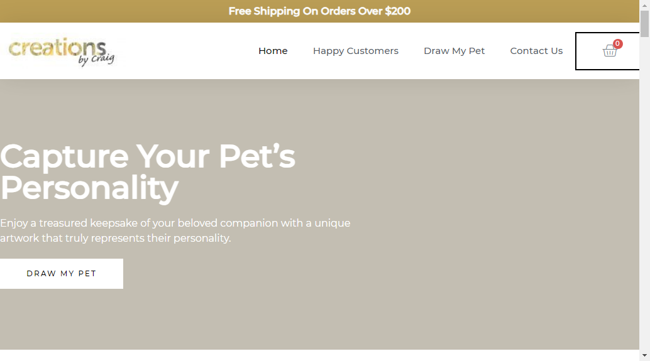Open the Happy Customers page
The image size is (650, 361).
[356, 51]
